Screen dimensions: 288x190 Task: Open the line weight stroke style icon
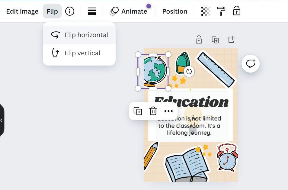click(92, 11)
